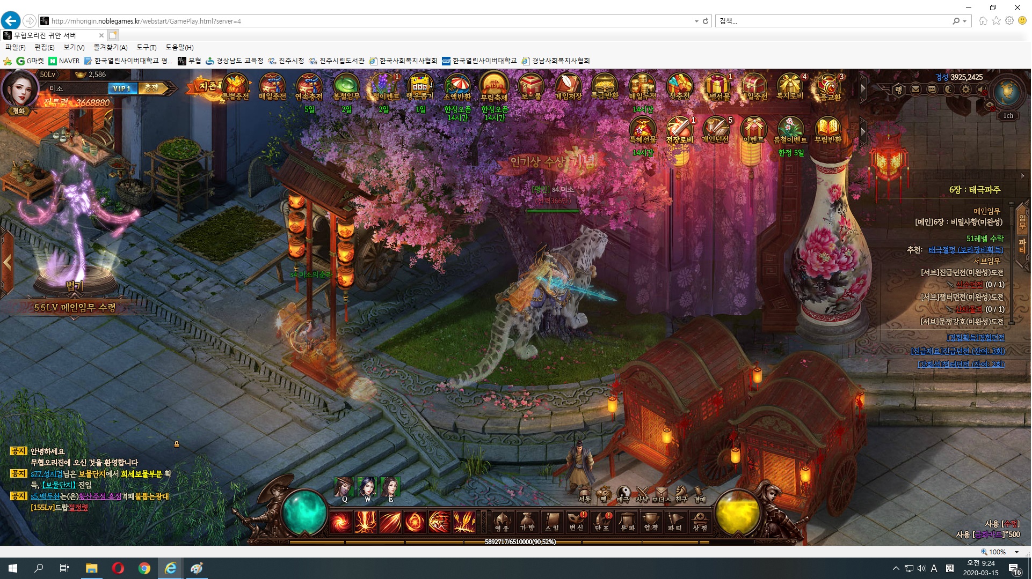Open the 매일누적 gold coins icon
The width and height of the screenshot is (1032, 579).
(x=642, y=87)
